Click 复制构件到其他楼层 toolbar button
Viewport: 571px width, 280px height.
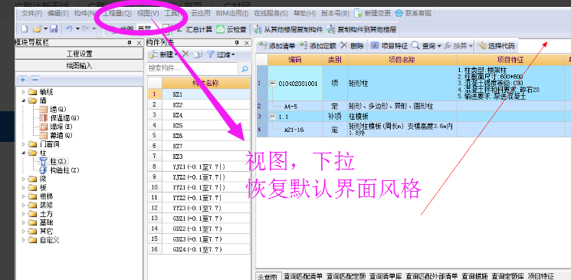[361, 29]
